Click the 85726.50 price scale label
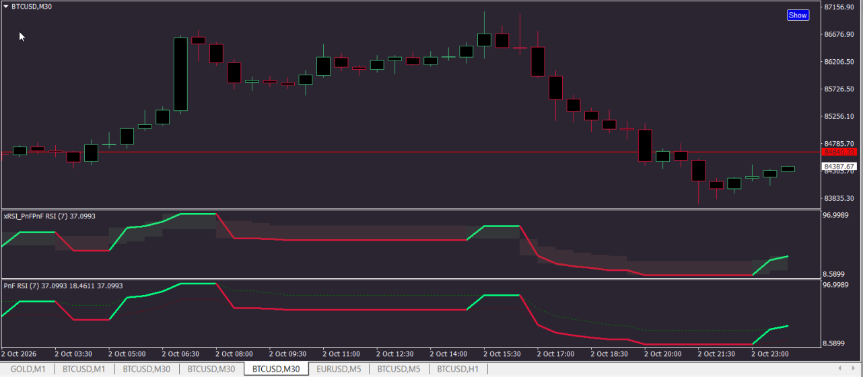This screenshot has width=863, height=377. point(839,89)
